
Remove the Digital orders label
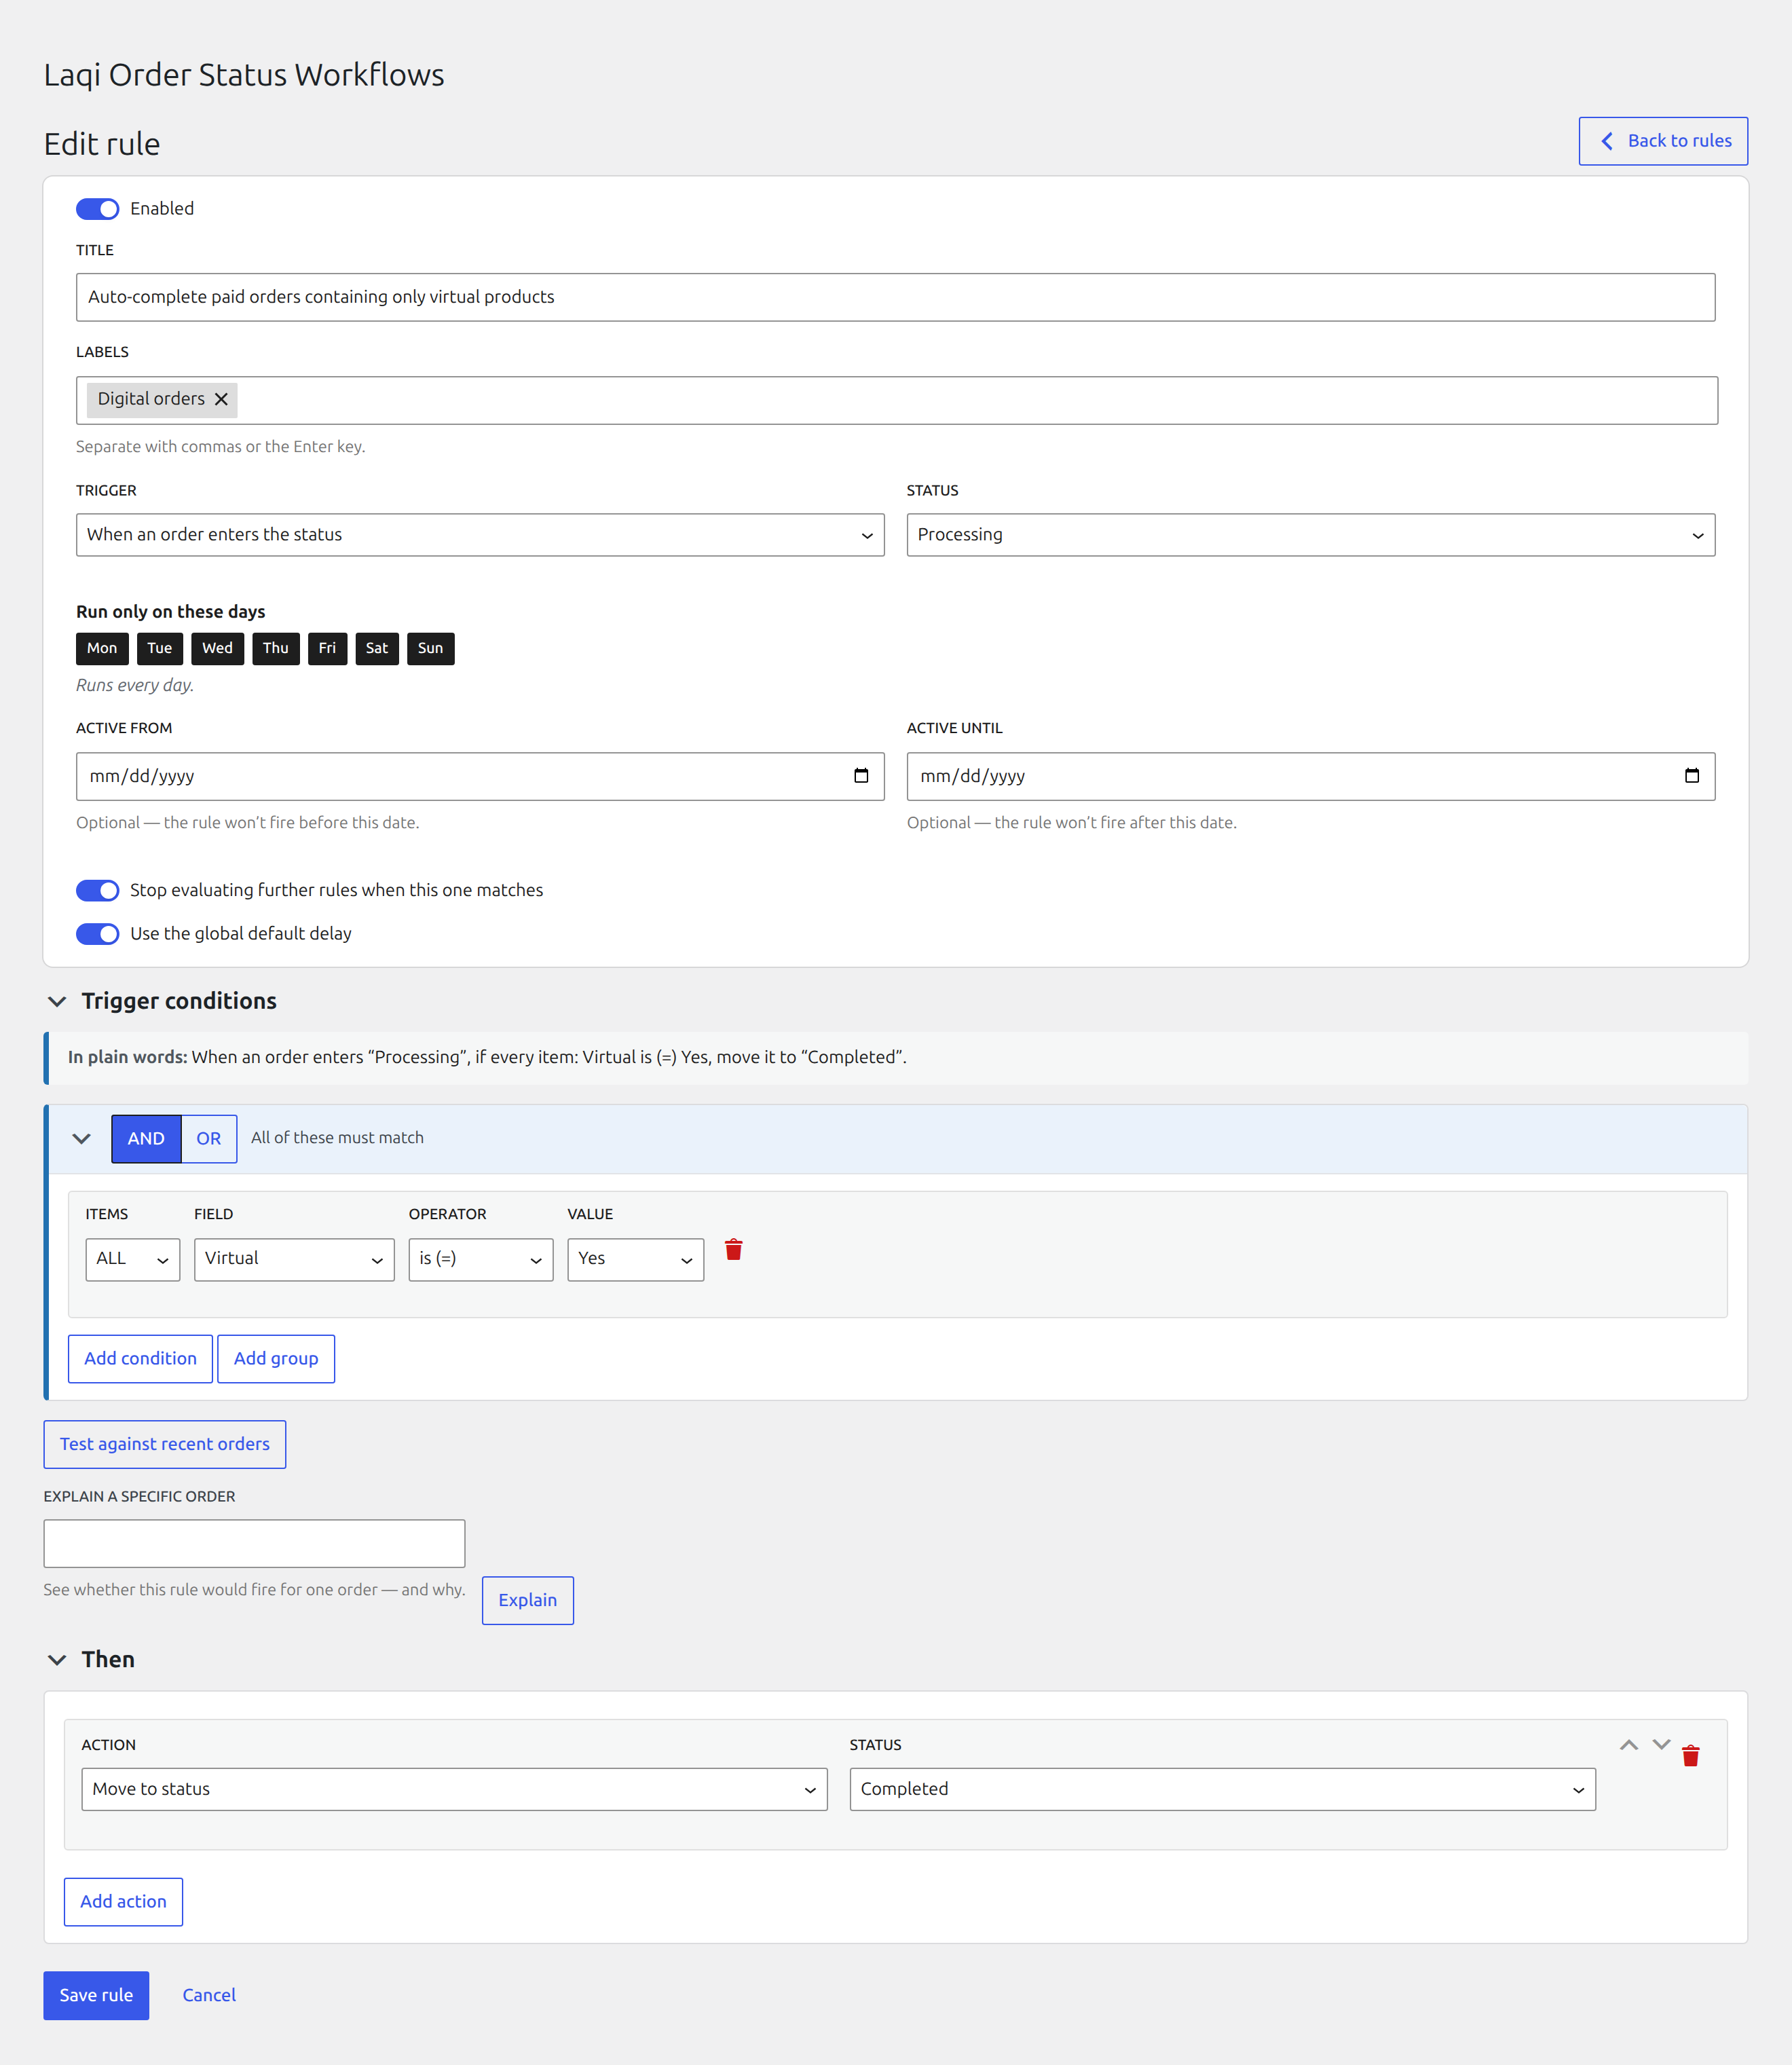click(221, 399)
